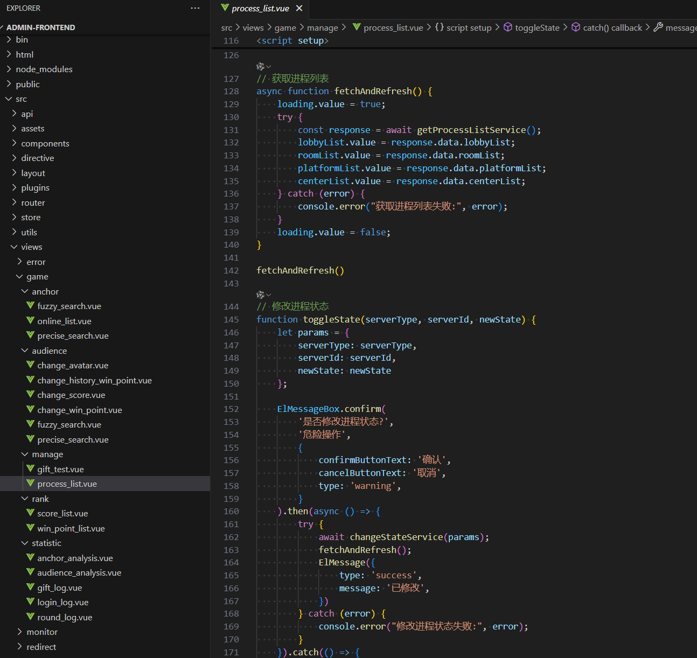Click the cube icon before catch() callback breadcrumb
The image size is (697, 658).
coord(576,27)
